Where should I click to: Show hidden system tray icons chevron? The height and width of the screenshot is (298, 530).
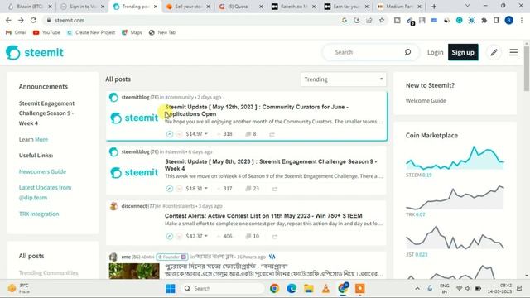point(417,289)
